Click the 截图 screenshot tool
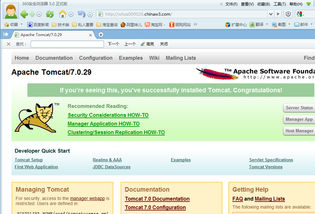This screenshot has width=315, height=214. [x=279, y=25]
